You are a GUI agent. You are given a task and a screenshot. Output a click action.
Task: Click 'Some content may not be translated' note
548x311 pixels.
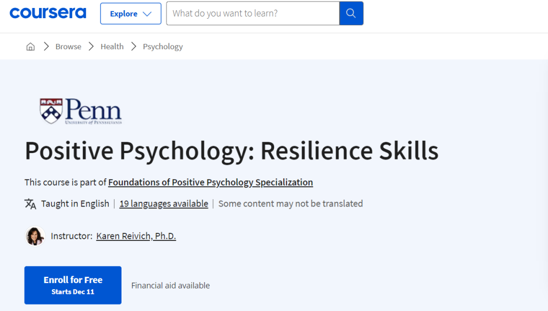[x=291, y=203]
